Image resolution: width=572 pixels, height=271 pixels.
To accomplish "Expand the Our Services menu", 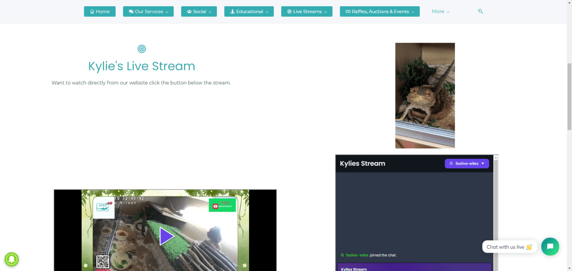I will point(148,11).
